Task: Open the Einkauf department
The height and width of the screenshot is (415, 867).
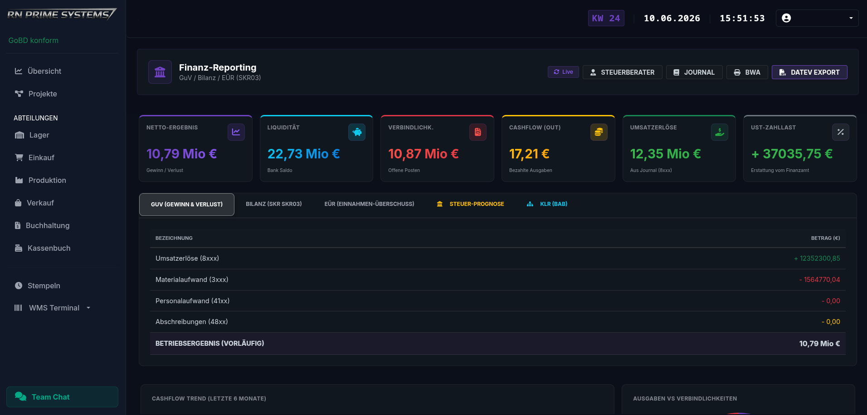Action: pyautogui.click(x=62, y=157)
